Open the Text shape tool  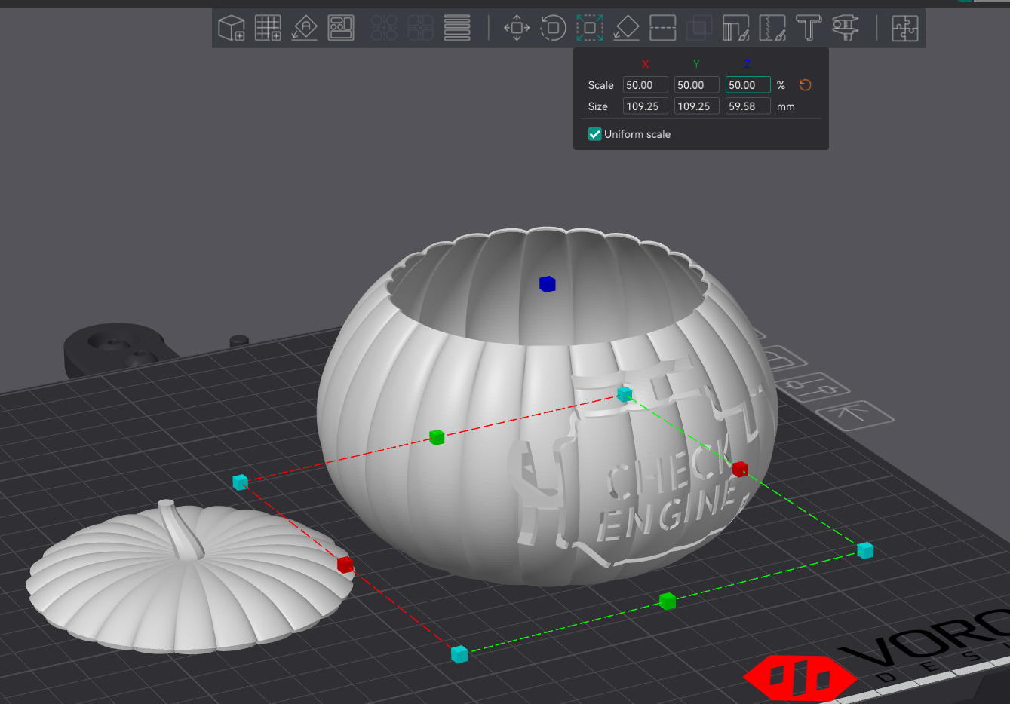click(x=809, y=29)
